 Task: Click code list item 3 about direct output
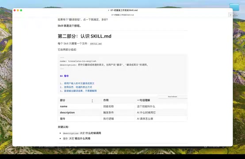pos(78,91)
